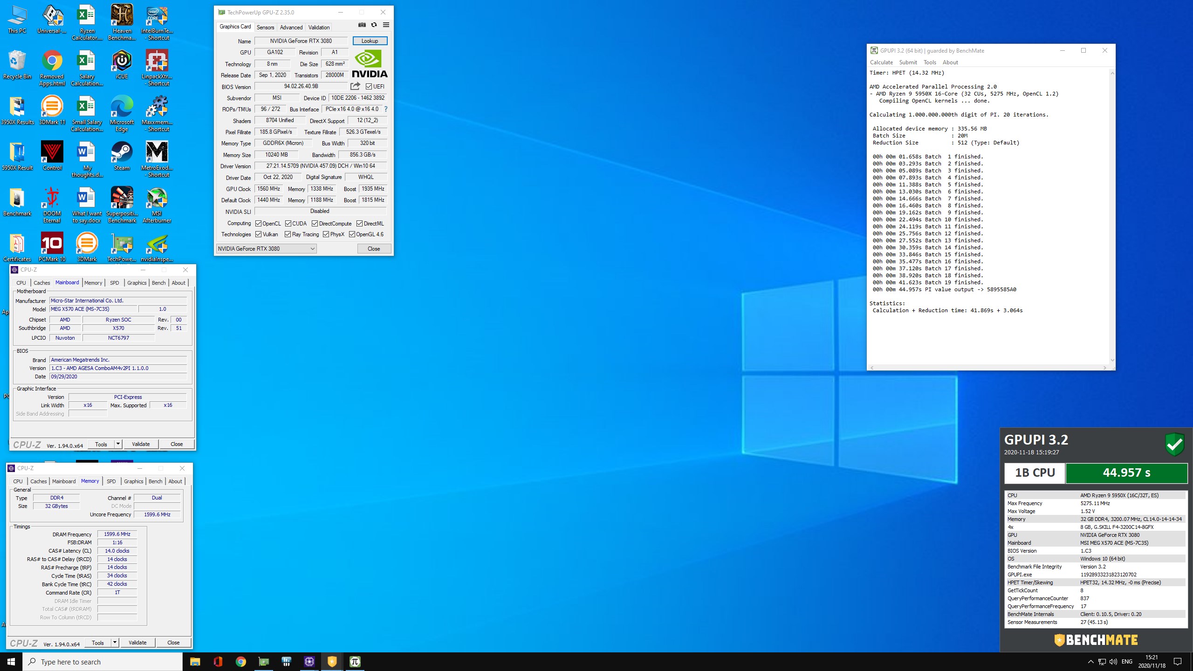Open the PCMark 10 desktop icon
Image resolution: width=1193 pixels, height=671 pixels.
pos(52,247)
